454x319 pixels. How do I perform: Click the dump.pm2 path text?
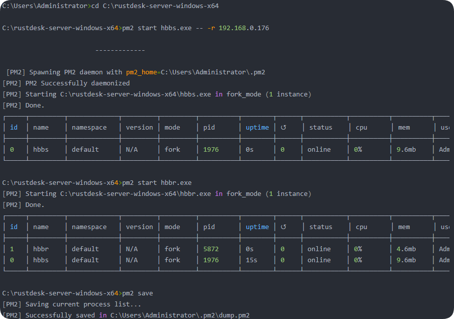click(x=180, y=315)
